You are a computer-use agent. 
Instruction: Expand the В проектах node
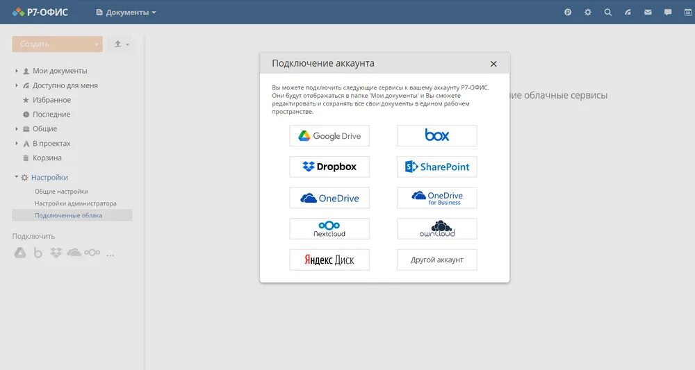point(17,144)
